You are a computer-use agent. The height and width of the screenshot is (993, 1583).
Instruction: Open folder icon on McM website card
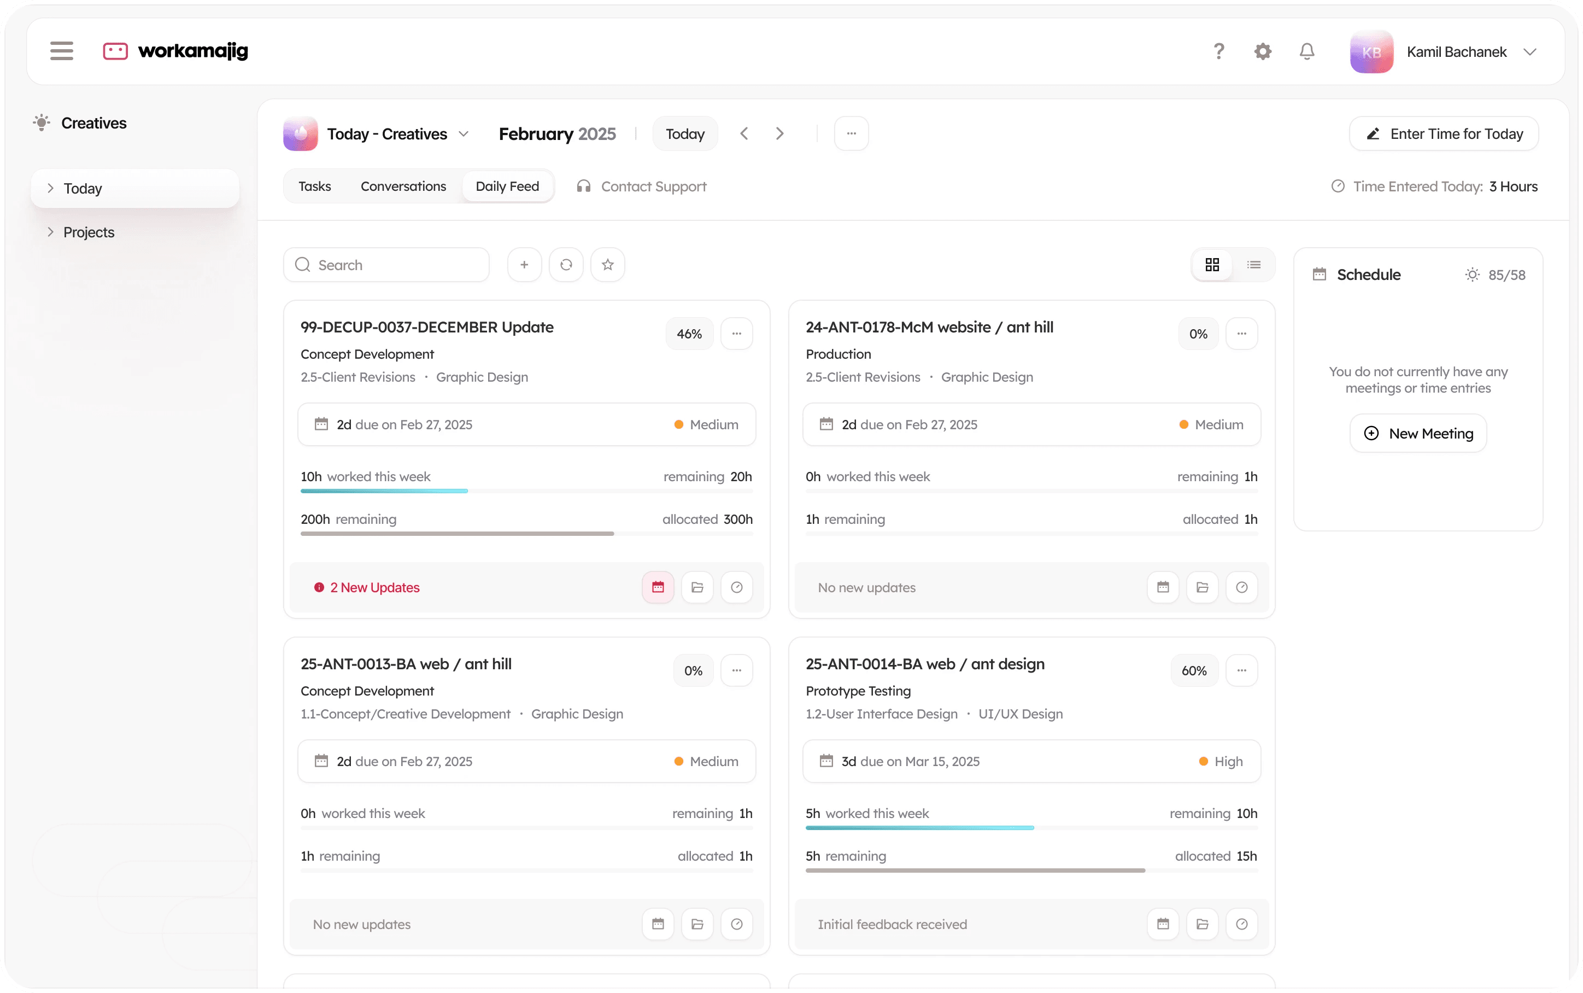point(1201,587)
